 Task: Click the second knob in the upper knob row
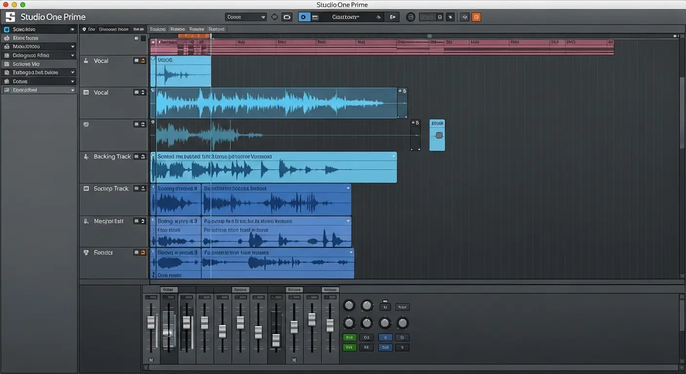367,306
